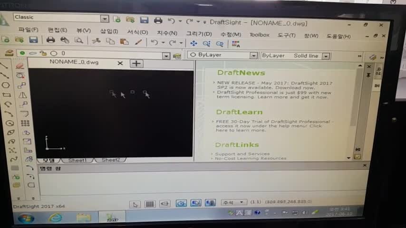The image size is (406, 228).
Task: Select the Rectangle draw tool
Action: [7, 95]
